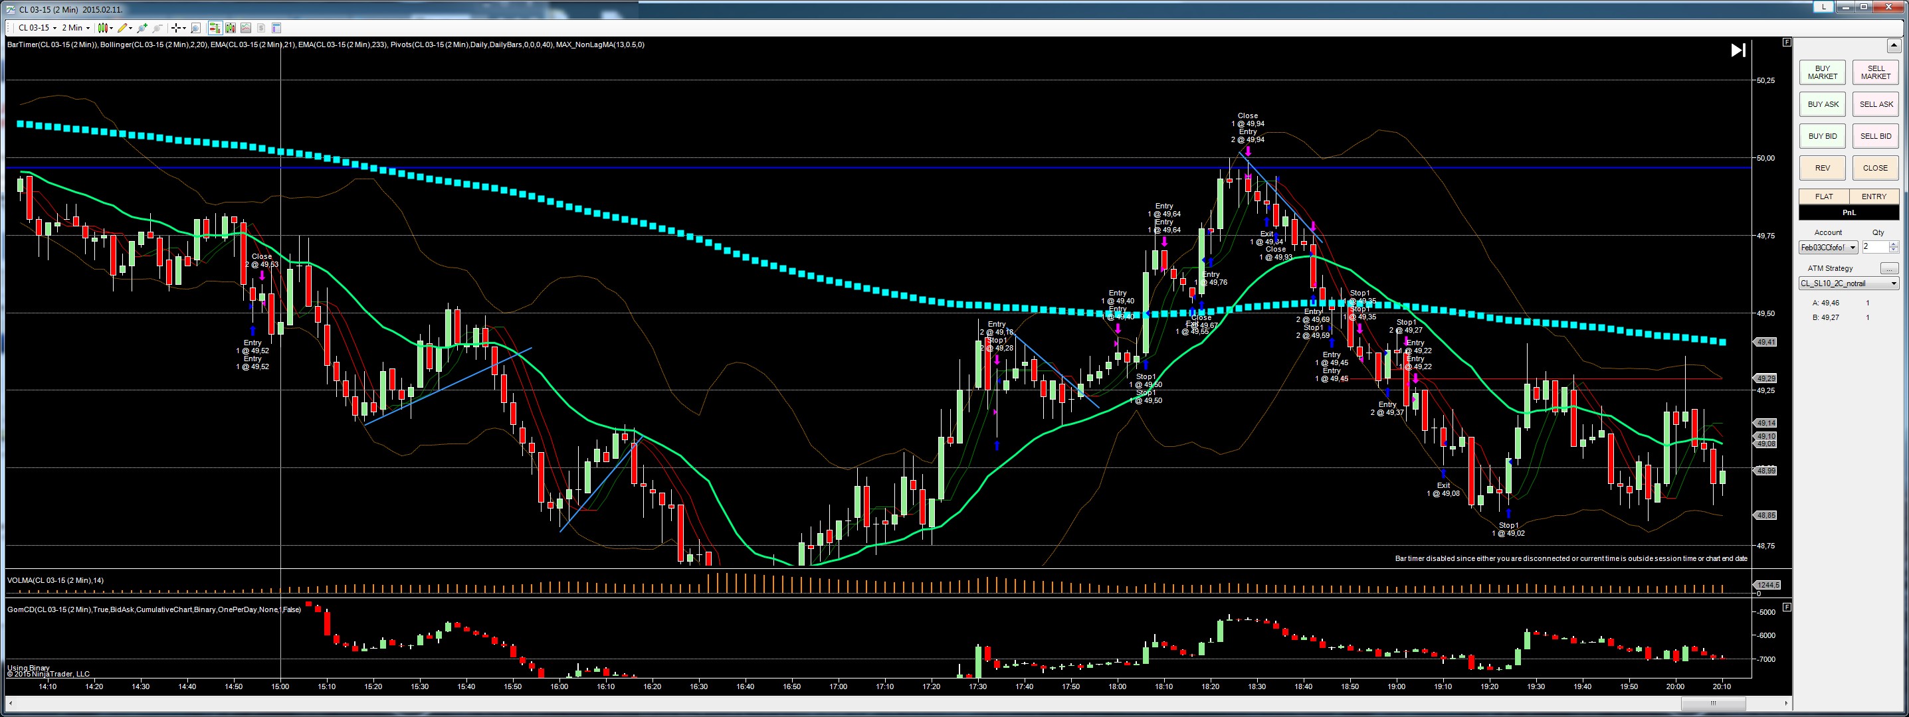Decrease quantity with the down stepper
Image resolution: width=1909 pixels, height=717 pixels.
pos(1894,250)
